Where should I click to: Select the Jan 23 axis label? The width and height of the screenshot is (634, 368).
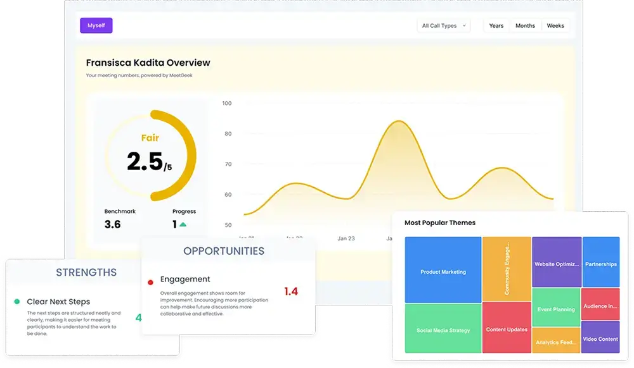[346, 238]
